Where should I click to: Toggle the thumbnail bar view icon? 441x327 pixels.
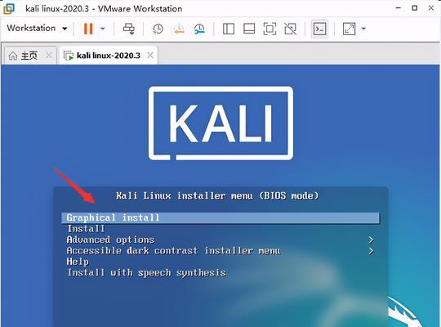[x=249, y=29]
